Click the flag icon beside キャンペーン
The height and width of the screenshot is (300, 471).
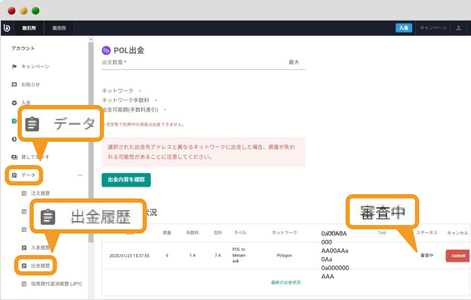[x=14, y=67]
